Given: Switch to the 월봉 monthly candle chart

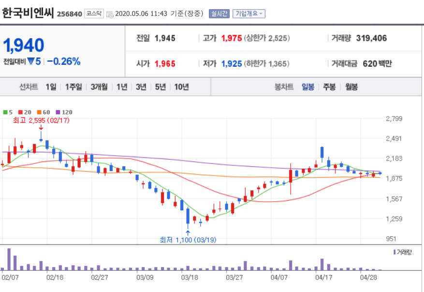Looking at the screenshot, I should pyautogui.click(x=351, y=87).
